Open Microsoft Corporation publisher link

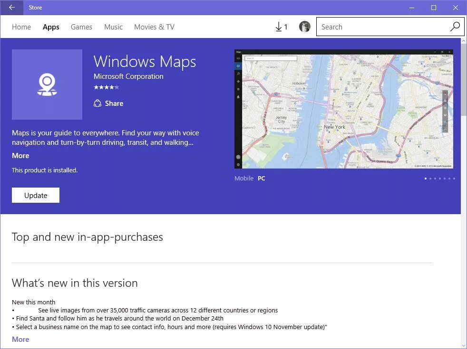pos(128,76)
